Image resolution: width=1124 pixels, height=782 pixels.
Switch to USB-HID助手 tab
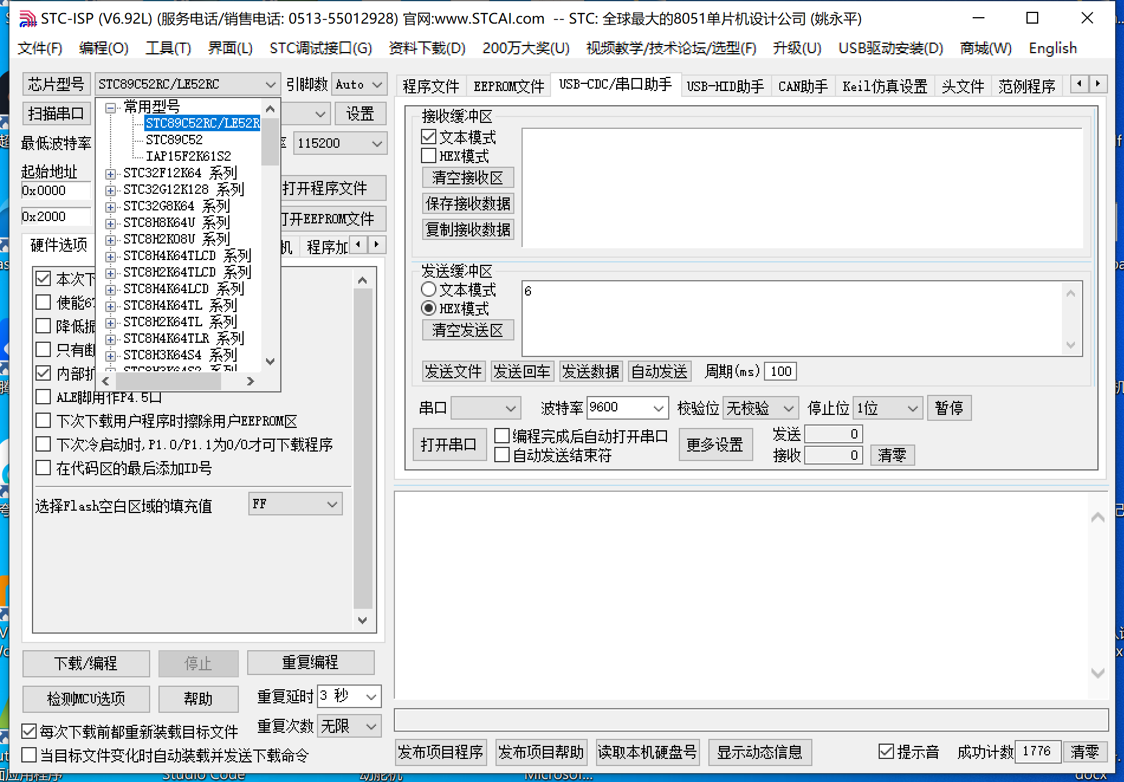click(x=725, y=86)
